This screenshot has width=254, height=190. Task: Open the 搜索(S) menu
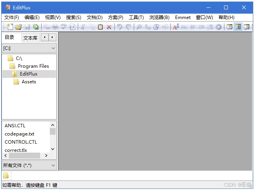coord(74,18)
